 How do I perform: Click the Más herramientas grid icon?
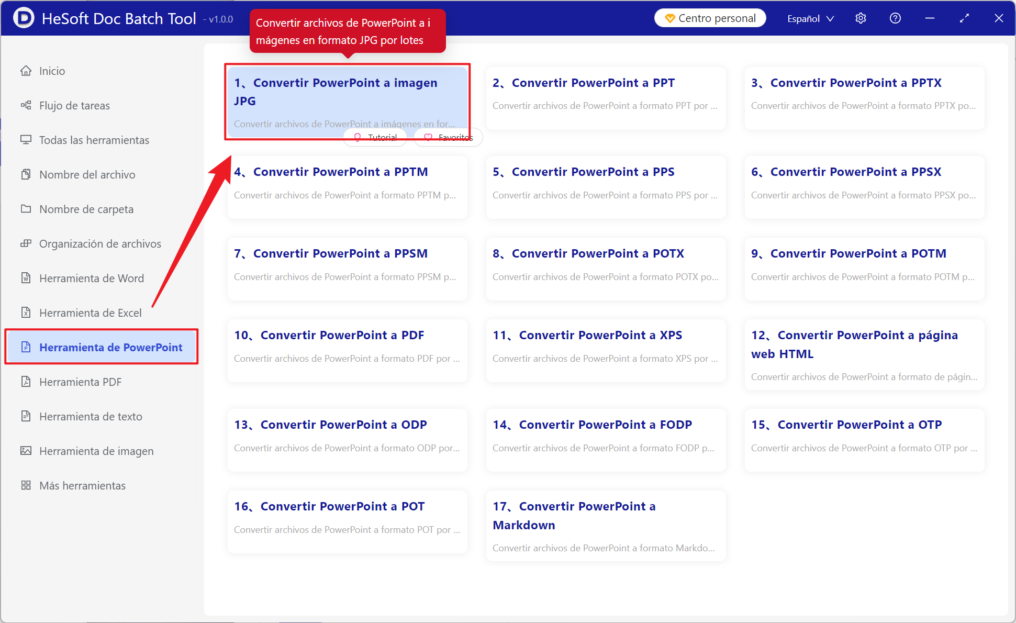[x=26, y=485]
